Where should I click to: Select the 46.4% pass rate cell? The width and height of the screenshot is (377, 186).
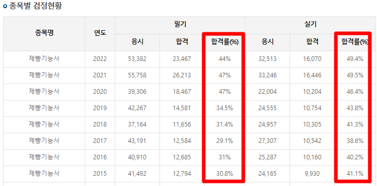point(355,92)
